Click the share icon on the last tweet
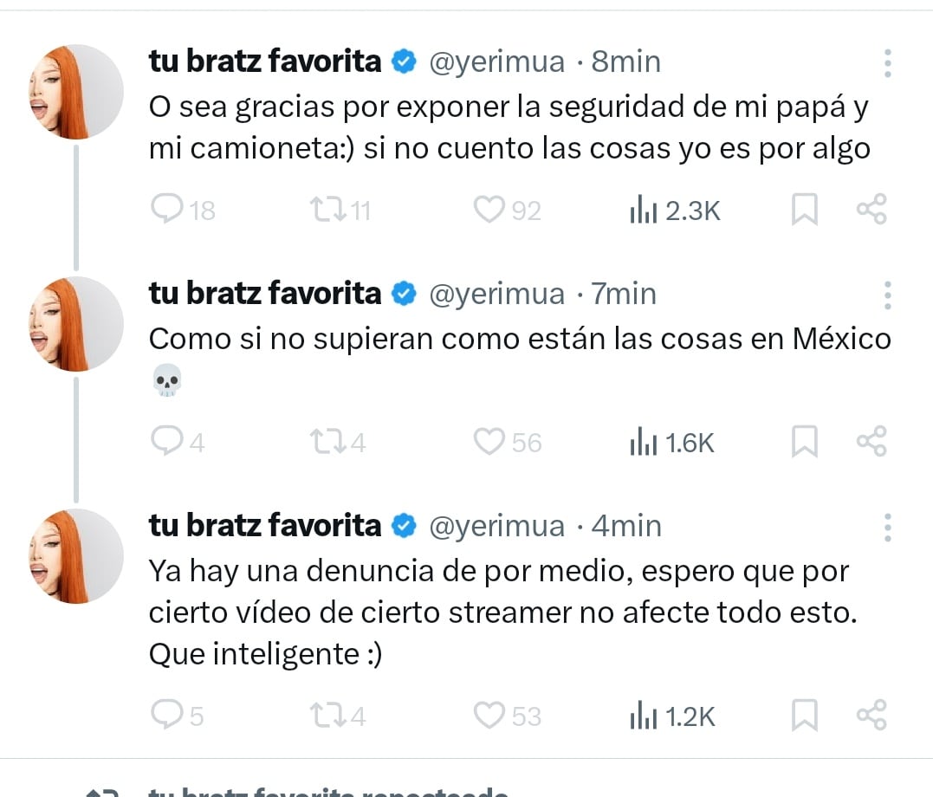Viewport: 933px width, 797px height. (x=871, y=716)
